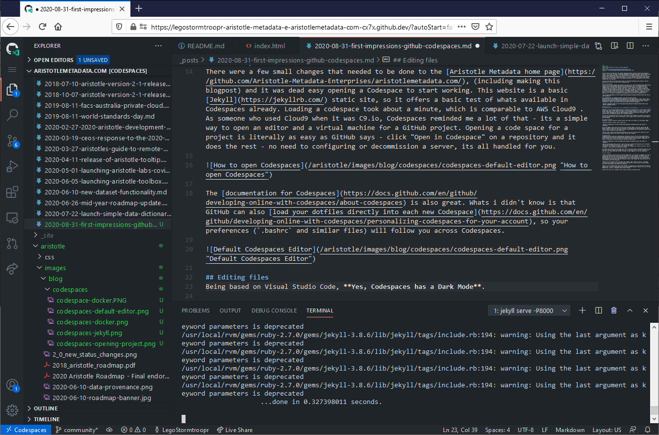Open the Accounts menu icon

12,385
